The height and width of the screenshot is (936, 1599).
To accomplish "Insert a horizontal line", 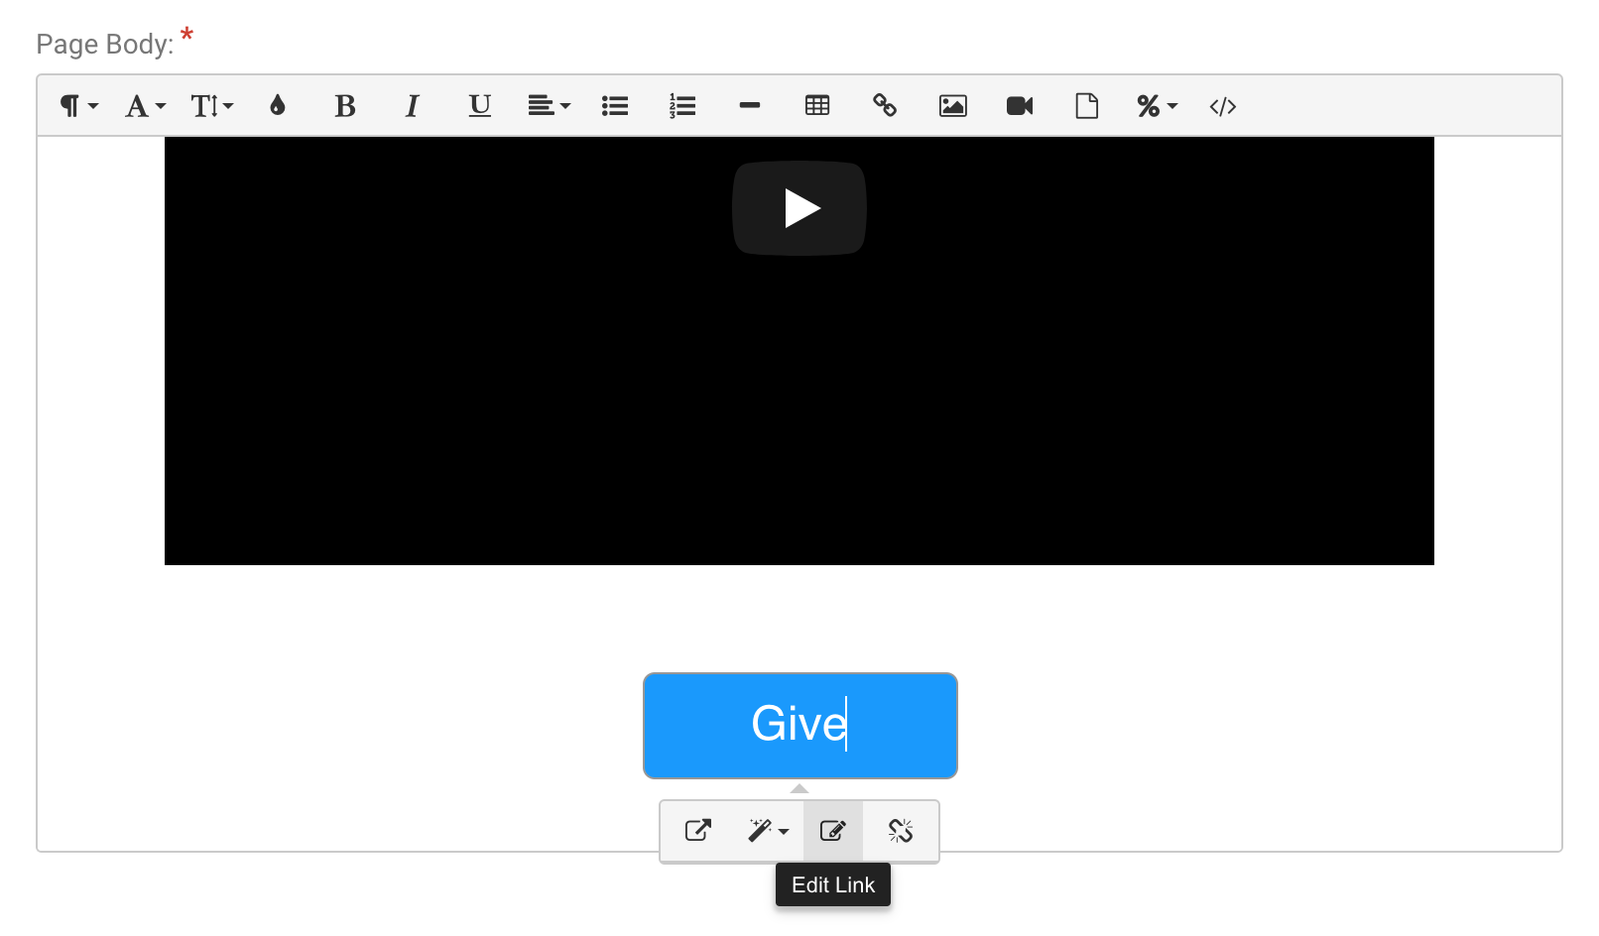I will [750, 106].
